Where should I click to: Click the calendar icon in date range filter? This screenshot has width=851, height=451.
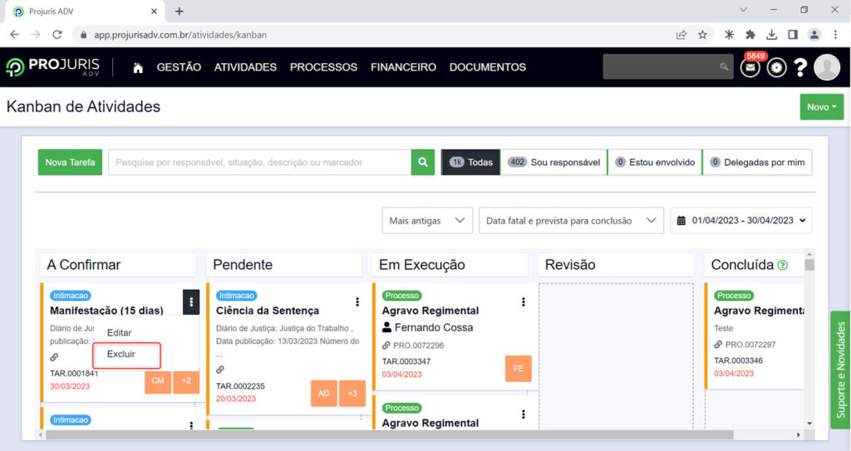[x=681, y=220]
